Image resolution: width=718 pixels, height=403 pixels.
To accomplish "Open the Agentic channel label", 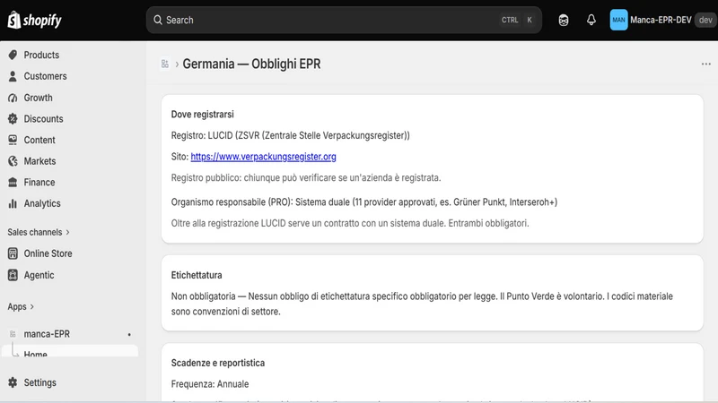I will point(39,275).
